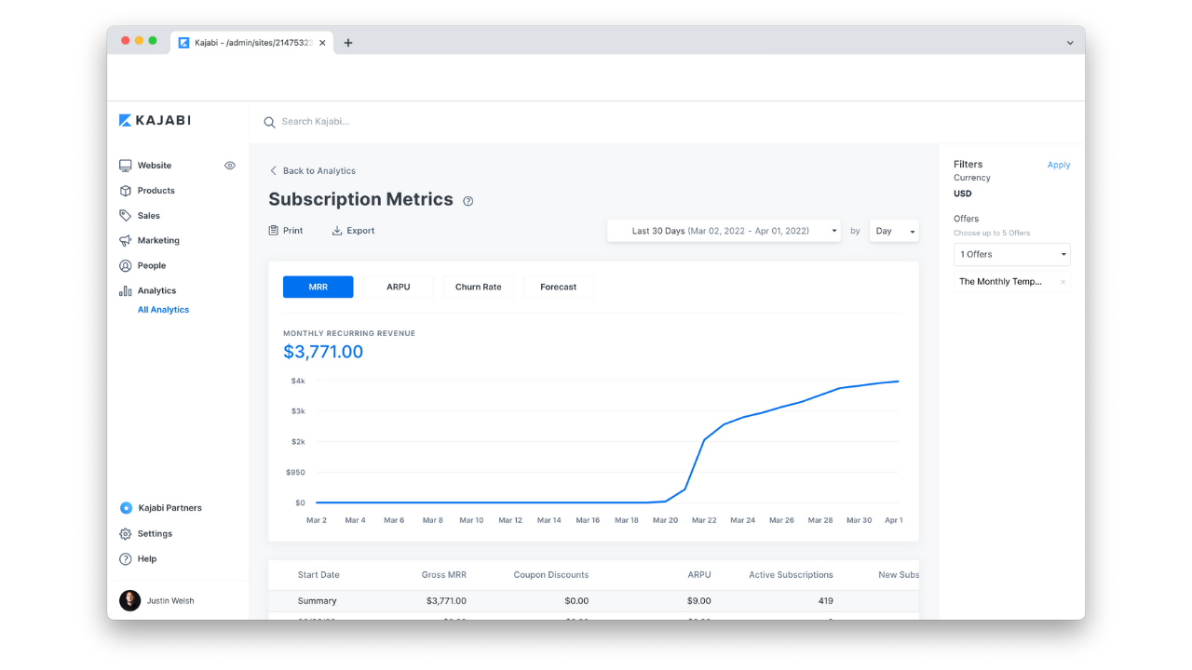The image size is (1192, 670).
Task: Click the Start Date column header
Action: (x=318, y=575)
